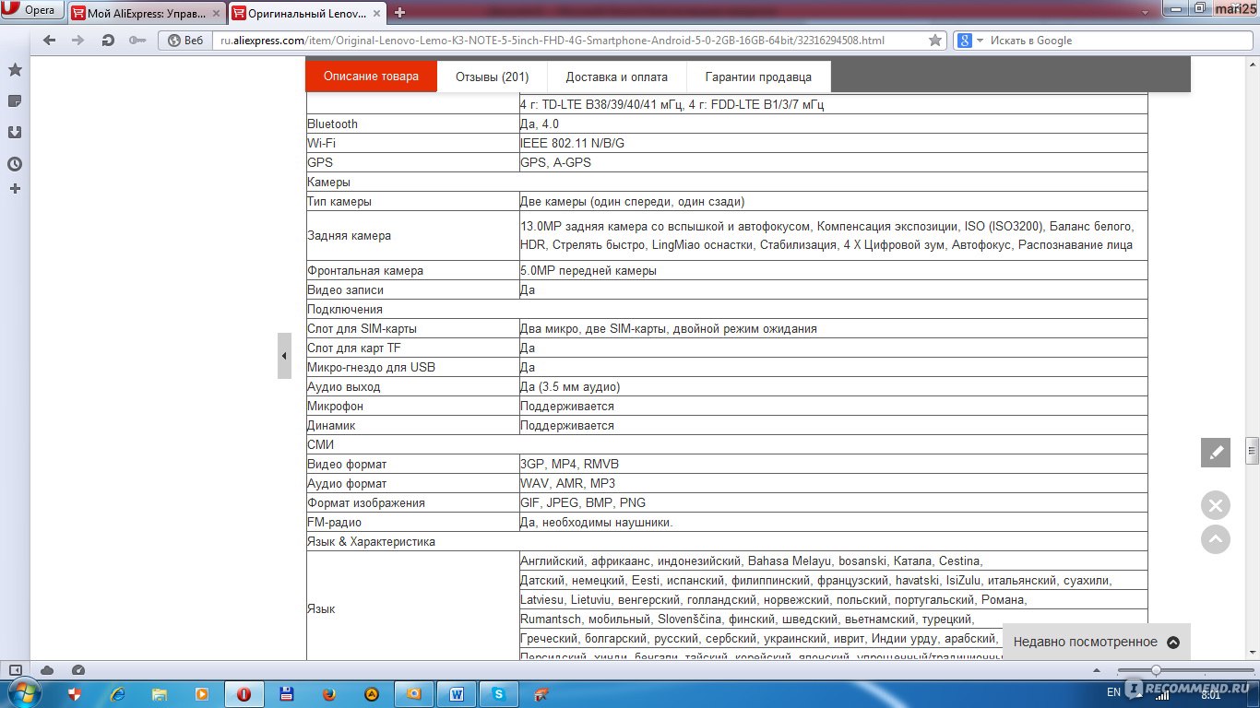Click the FM-радио row label
This screenshot has width=1260, height=708.
(334, 522)
